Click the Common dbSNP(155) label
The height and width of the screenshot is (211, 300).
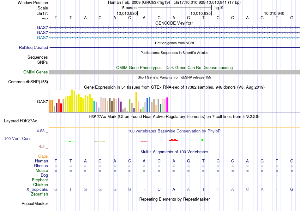(x=28, y=82)
